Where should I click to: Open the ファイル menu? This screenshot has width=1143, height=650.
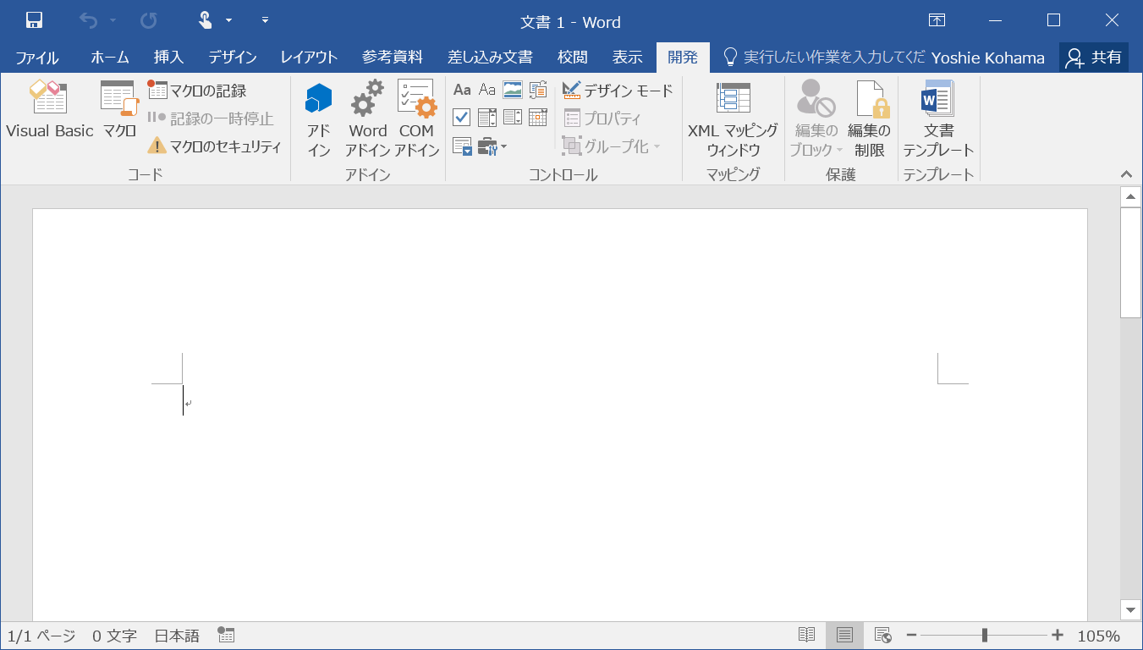[x=36, y=58]
